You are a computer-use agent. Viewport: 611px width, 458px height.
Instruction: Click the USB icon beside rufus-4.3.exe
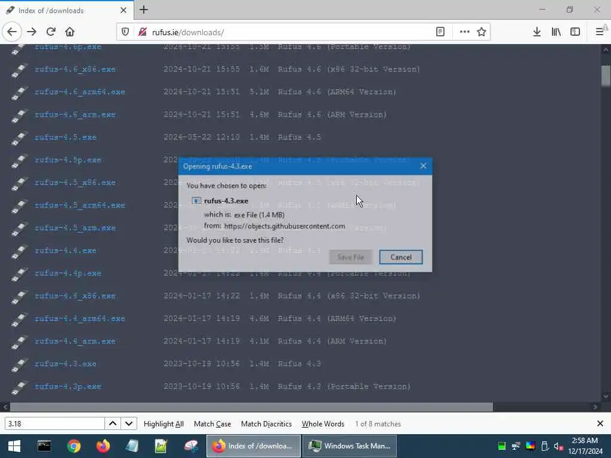(x=19, y=366)
